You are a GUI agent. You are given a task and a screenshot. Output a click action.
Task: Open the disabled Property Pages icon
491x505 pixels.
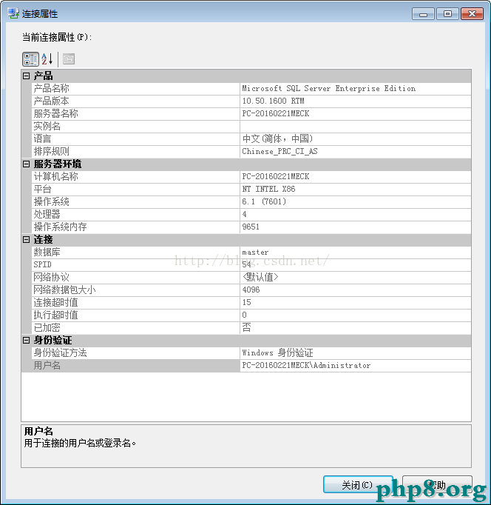(69, 59)
